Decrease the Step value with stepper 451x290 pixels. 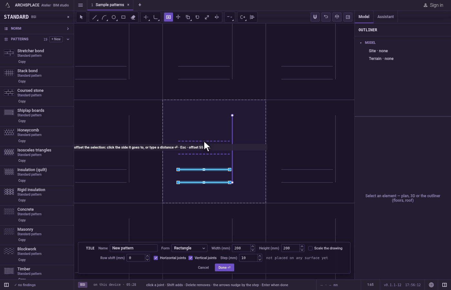pyautogui.click(x=260, y=260)
